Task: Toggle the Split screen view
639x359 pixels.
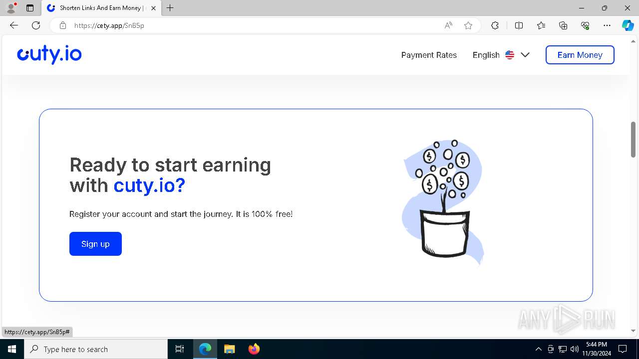Action: coord(519,25)
